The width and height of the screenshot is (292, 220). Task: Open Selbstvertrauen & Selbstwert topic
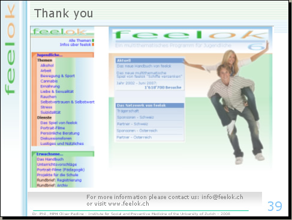(67, 102)
